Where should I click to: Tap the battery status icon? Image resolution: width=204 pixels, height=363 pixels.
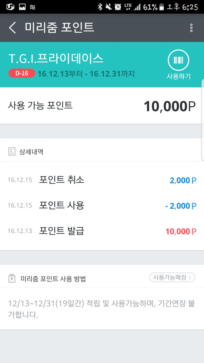click(x=162, y=7)
